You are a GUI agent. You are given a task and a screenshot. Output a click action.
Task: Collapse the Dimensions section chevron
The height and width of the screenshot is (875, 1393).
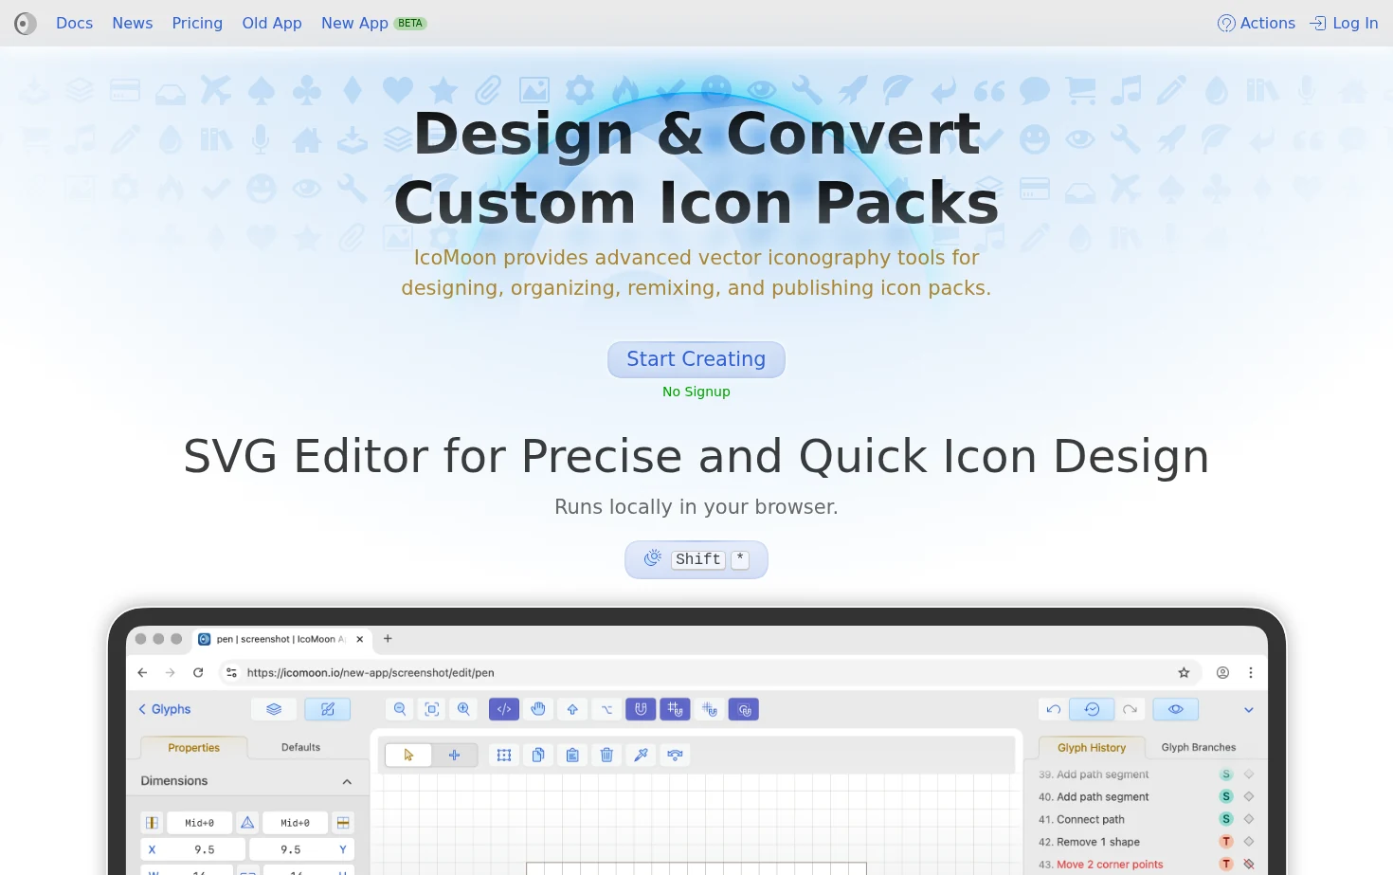pyautogui.click(x=347, y=781)
